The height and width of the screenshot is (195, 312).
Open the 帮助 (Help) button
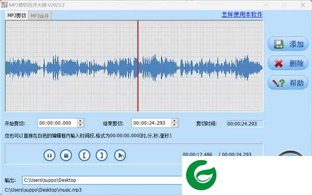click(x=288, y=83)
